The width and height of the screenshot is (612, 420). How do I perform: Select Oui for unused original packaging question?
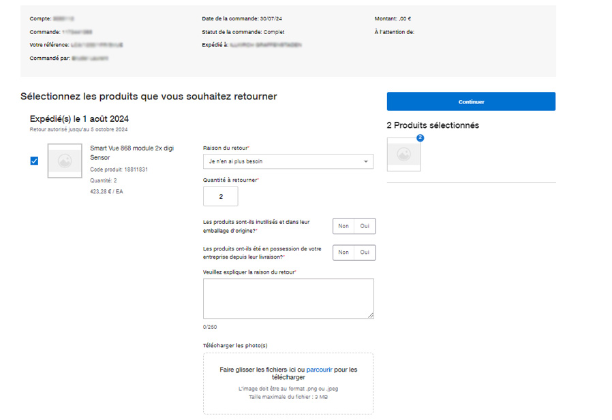coord(365,226)
